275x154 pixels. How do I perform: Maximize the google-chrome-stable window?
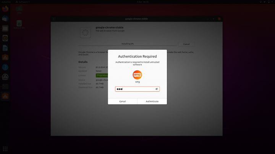(214, 19)
